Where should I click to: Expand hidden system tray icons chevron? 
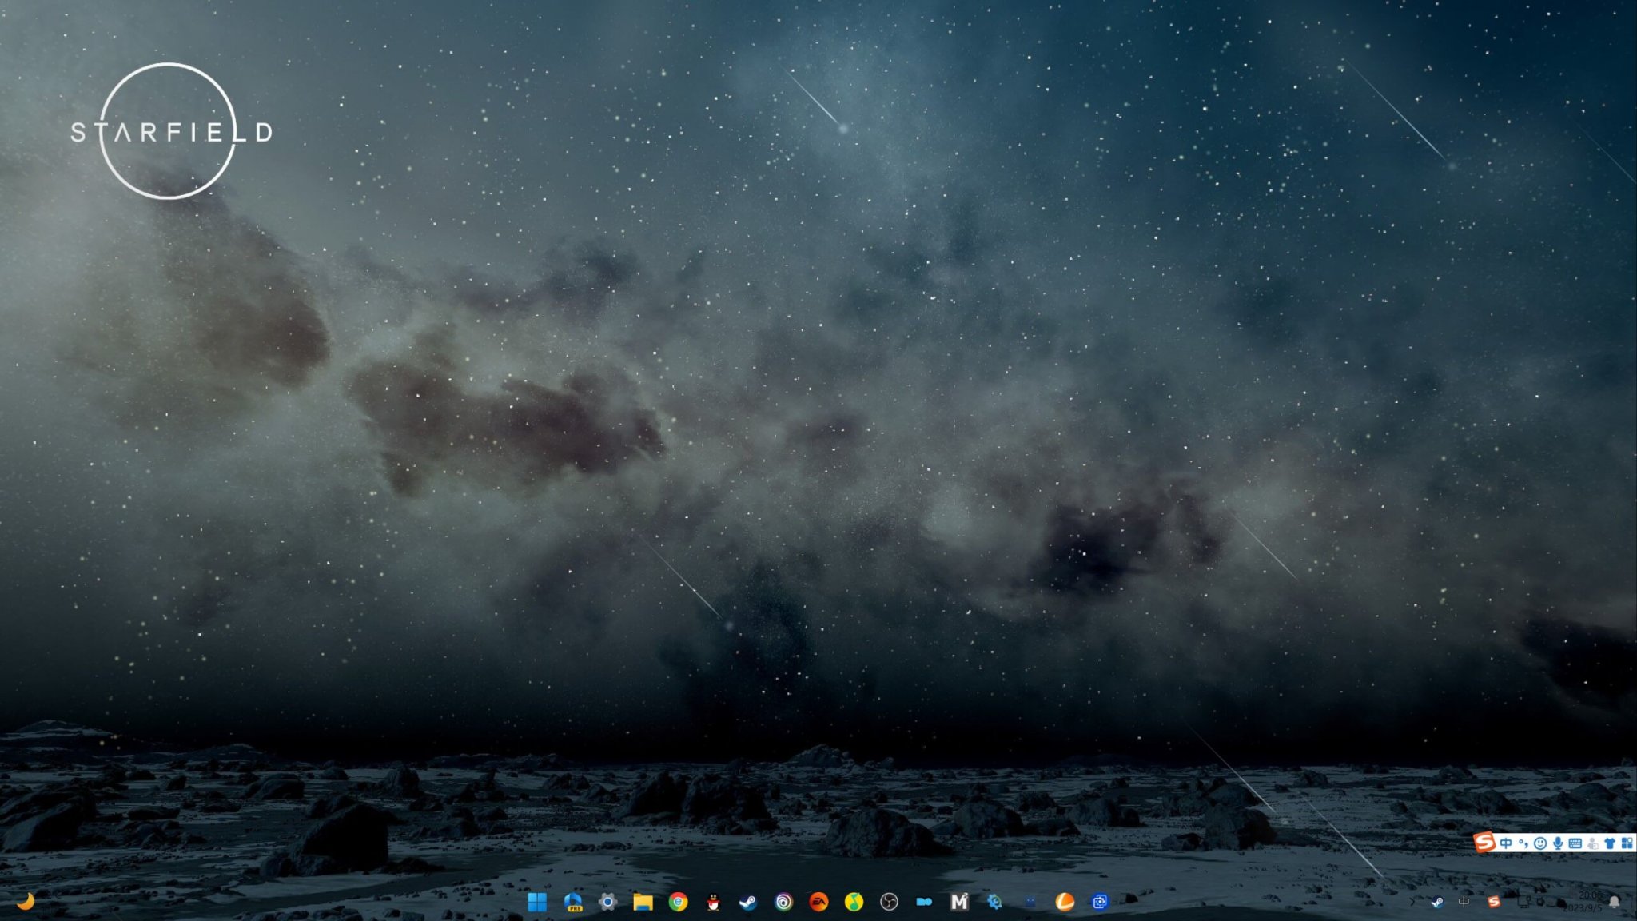(1412, 902)
